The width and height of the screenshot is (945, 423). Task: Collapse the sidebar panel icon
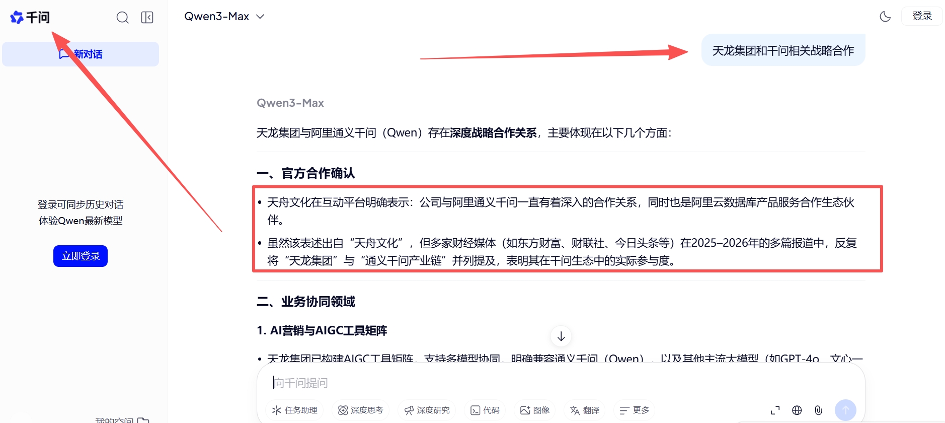click(x=147, y=18)
